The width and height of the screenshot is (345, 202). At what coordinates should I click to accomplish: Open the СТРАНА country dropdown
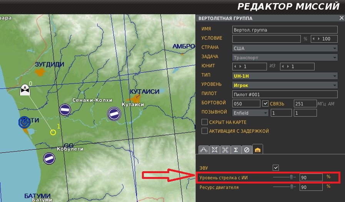click(x=285, y=48)
